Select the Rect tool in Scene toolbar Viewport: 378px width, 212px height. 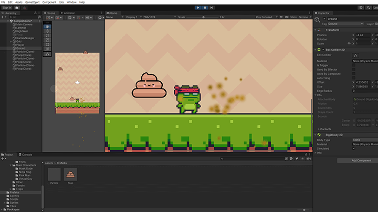(x=47, y=44)
